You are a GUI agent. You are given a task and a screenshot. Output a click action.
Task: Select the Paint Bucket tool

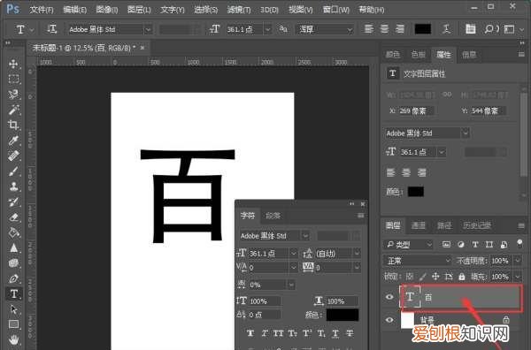tap(13, 232)
